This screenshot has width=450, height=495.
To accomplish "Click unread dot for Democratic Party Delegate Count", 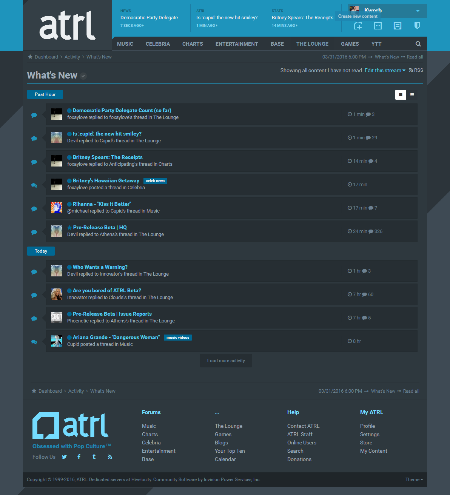I will (x=69, y=111).
